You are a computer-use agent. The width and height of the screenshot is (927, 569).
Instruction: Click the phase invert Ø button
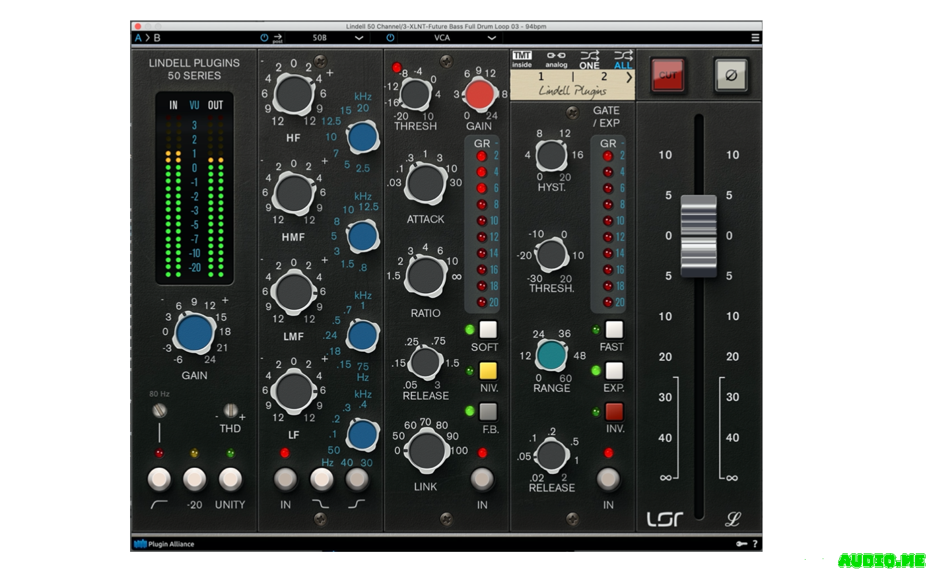[x=731, y=75]
